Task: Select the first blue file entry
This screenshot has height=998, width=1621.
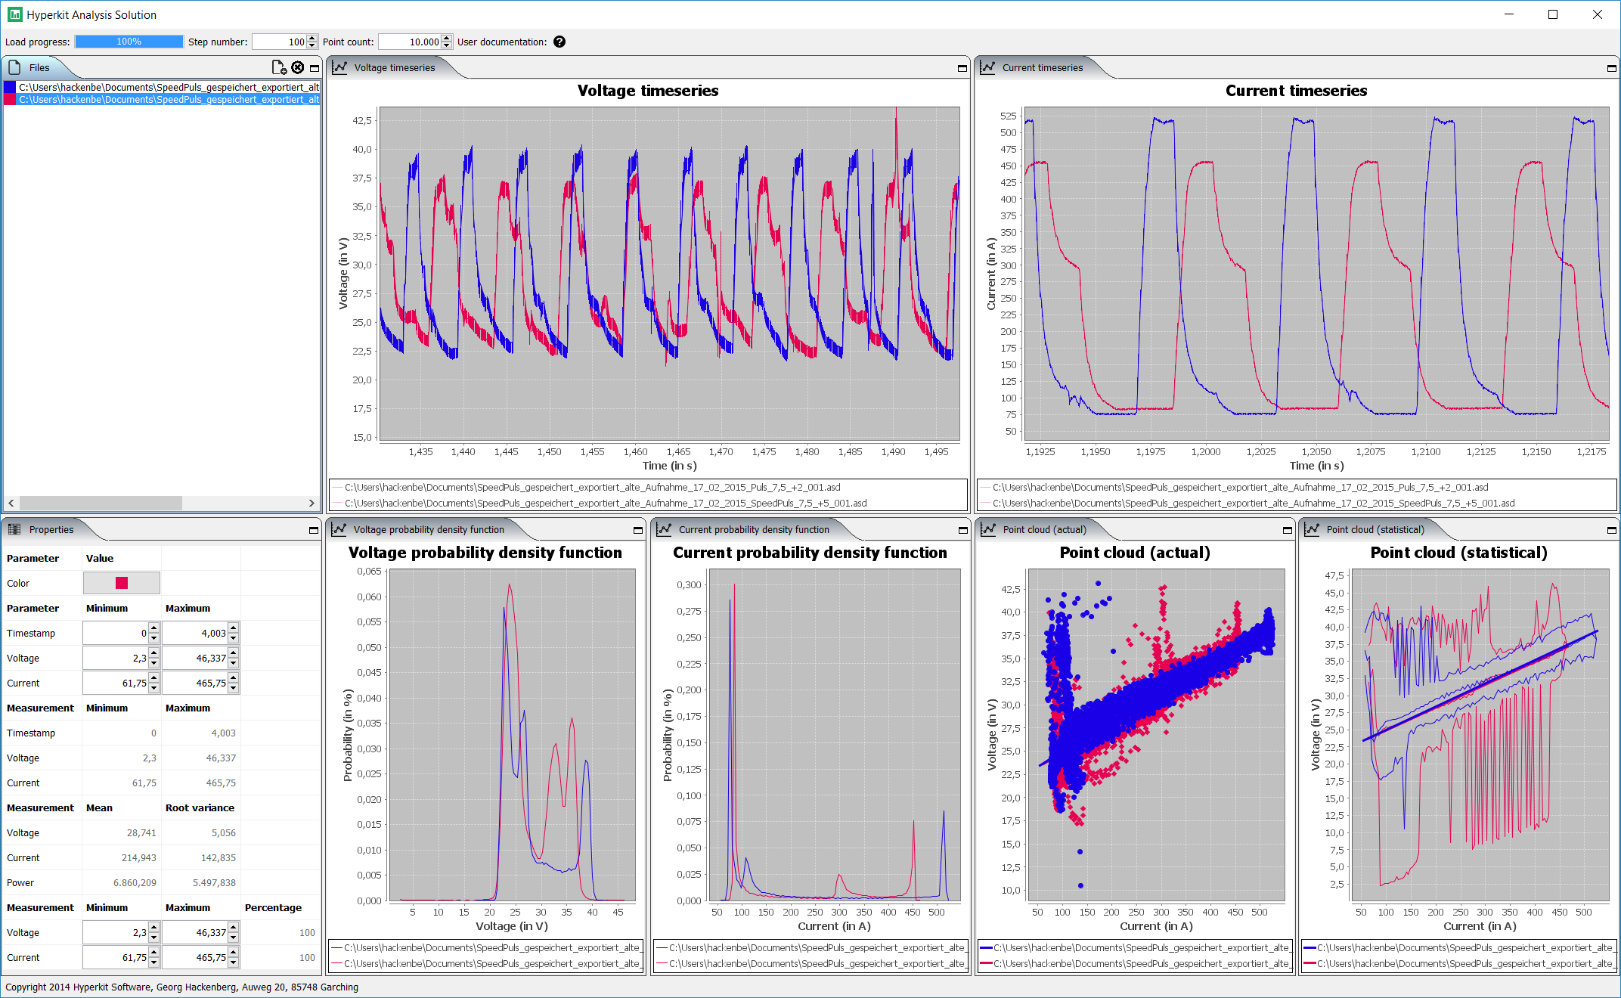Action: pyautogui.click(x=162, y=87)
